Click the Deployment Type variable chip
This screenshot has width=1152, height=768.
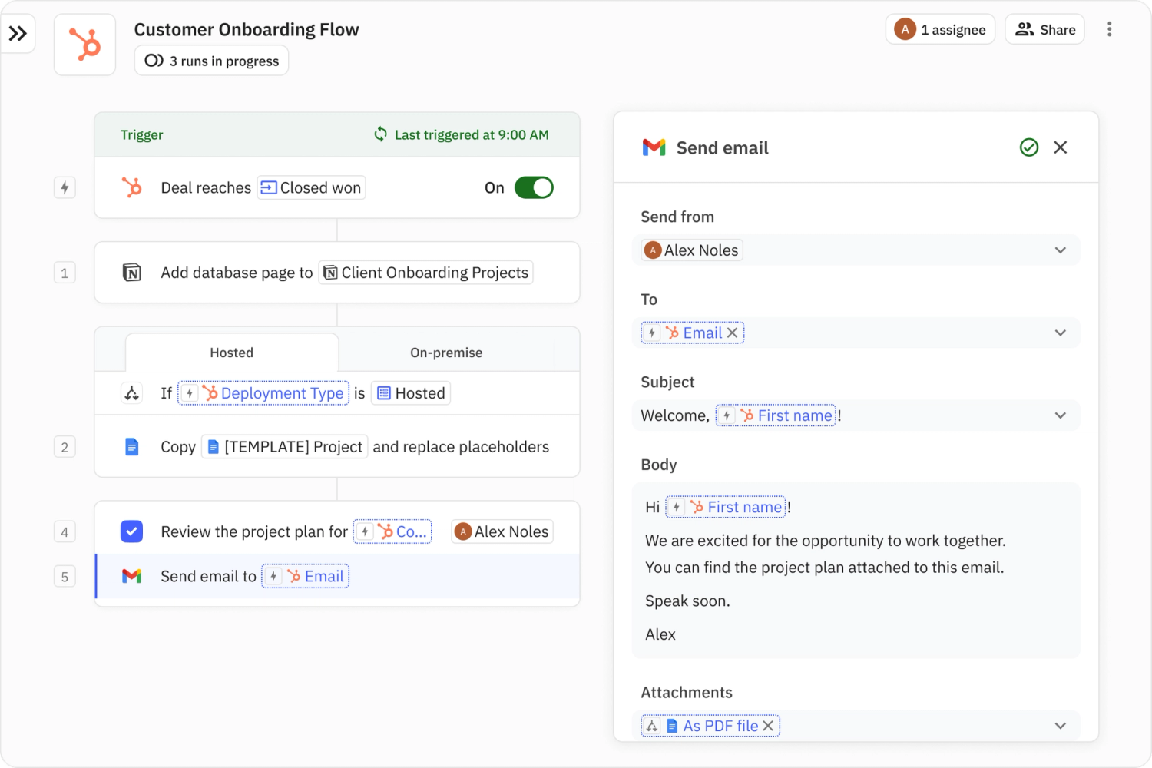click(x=263, y=393)
